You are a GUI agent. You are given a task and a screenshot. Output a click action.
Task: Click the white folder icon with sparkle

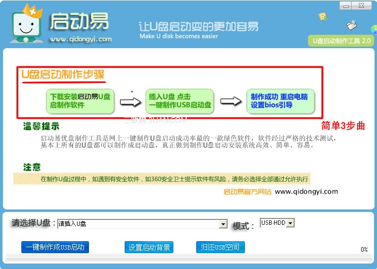coord(352,25)
